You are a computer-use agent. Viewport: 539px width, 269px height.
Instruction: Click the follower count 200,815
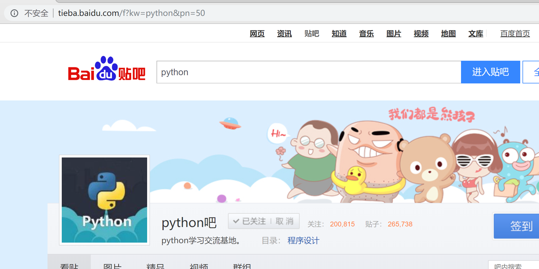(x=342, y=224)
